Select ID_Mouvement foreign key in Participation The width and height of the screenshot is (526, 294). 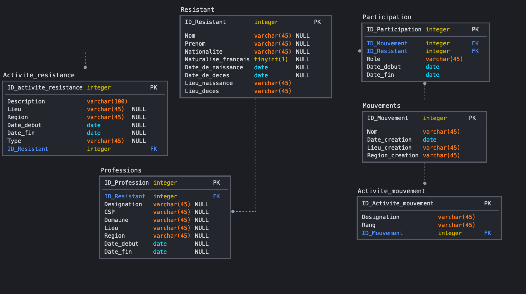426,43
